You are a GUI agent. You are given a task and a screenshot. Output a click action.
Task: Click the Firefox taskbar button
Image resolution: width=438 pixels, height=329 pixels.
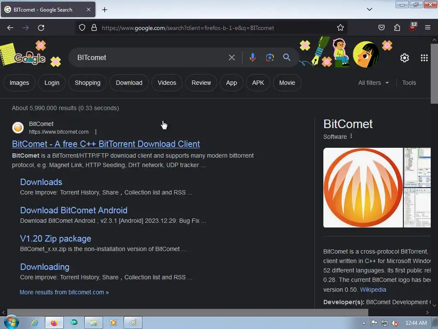54,323
